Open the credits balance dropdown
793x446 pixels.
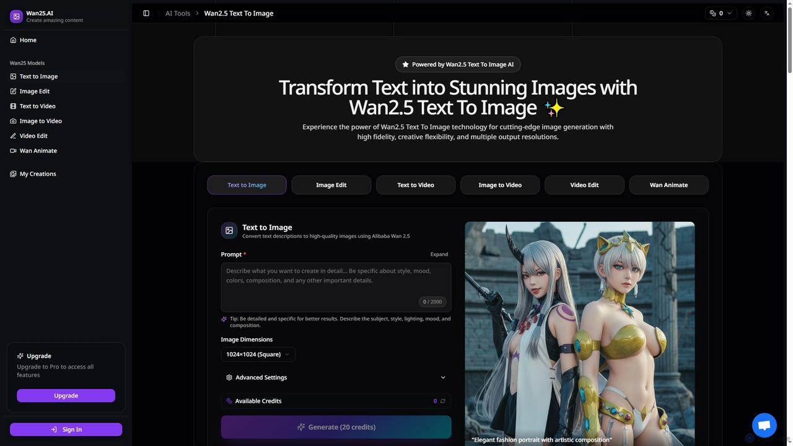(x=721, y=13)
